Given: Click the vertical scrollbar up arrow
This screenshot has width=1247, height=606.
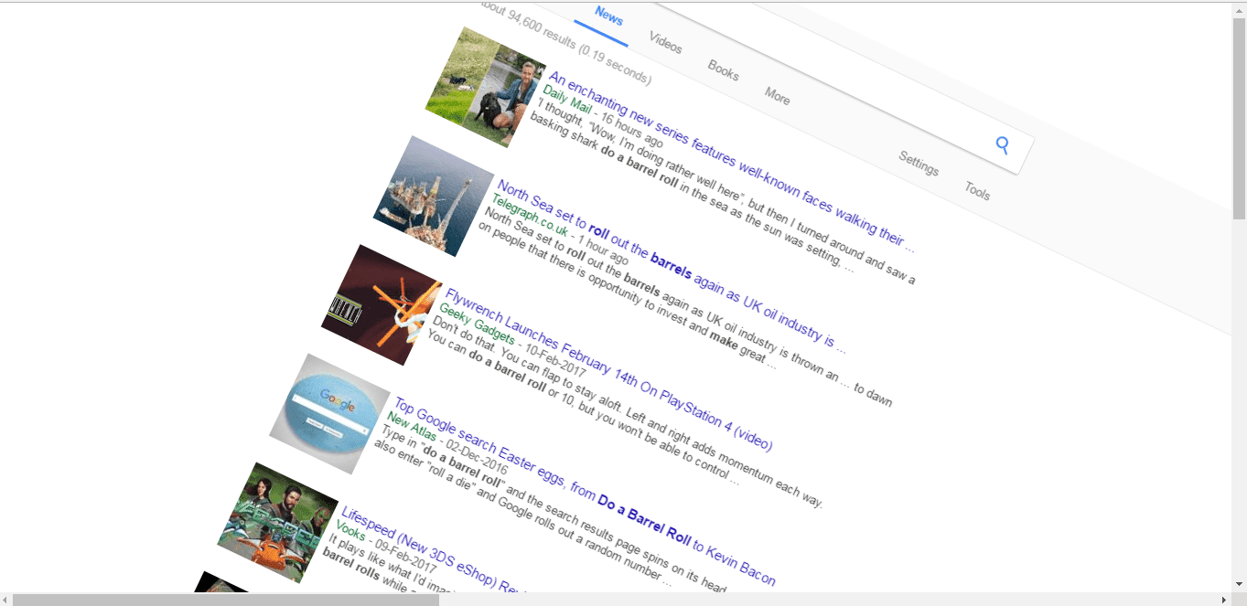Looking at the screenshot, I should pos(1239,9).
